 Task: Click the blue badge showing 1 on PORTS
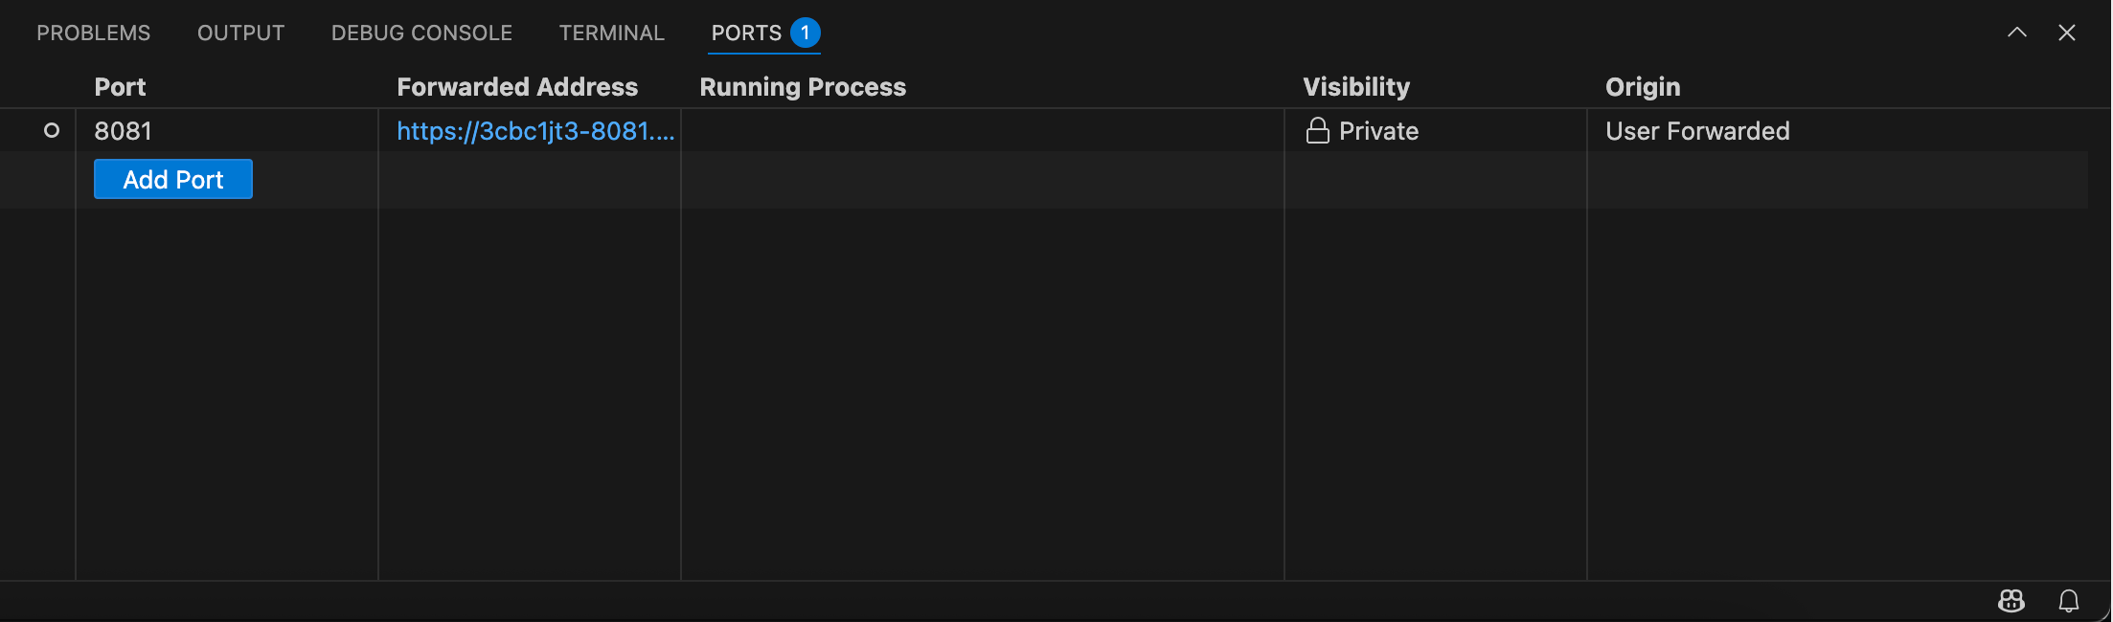tap(806, 33)
